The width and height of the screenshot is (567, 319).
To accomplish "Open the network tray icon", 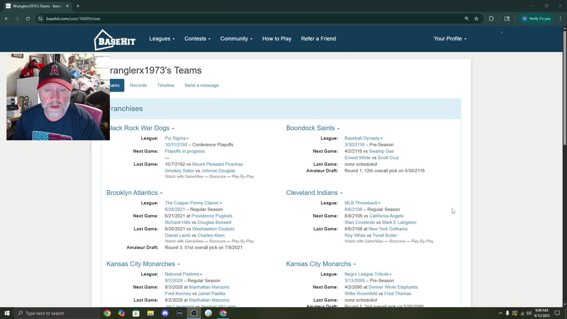I will (x=522, y=313).
